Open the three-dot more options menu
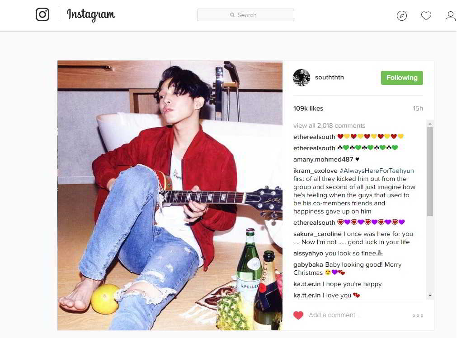 [x=418, y=315]
